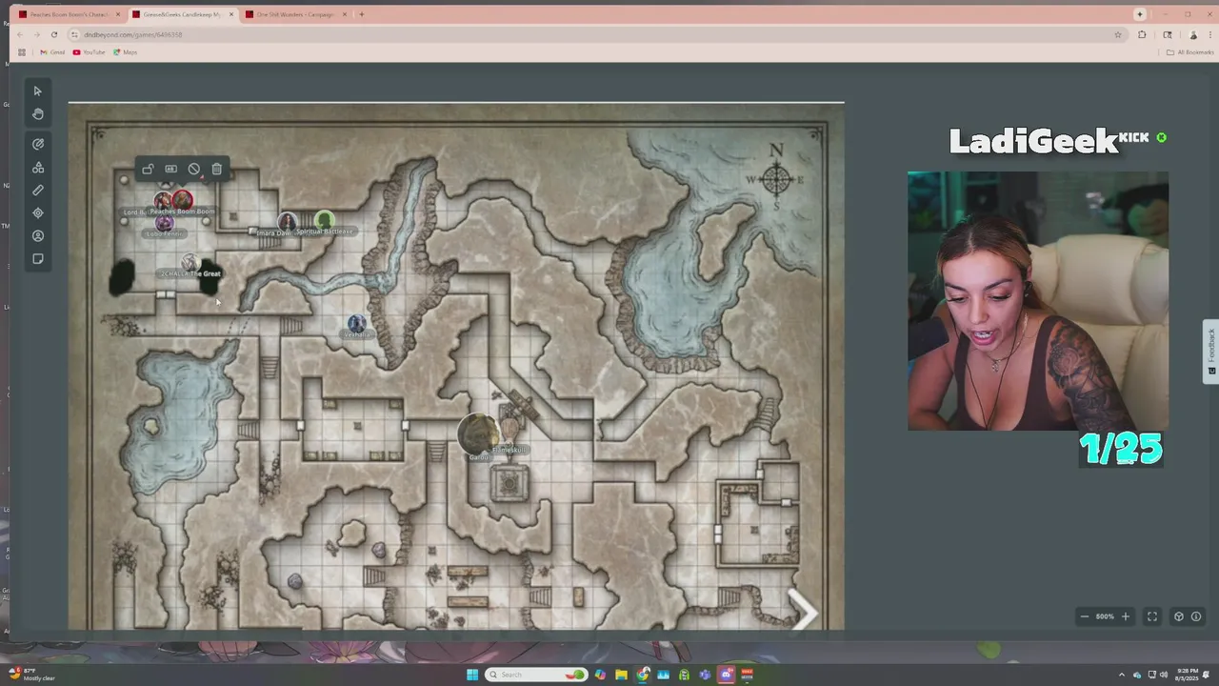The width and height of the screenshot is (1219, 686).
Task: Open the Windows Start menu
Action: point(472,675)
